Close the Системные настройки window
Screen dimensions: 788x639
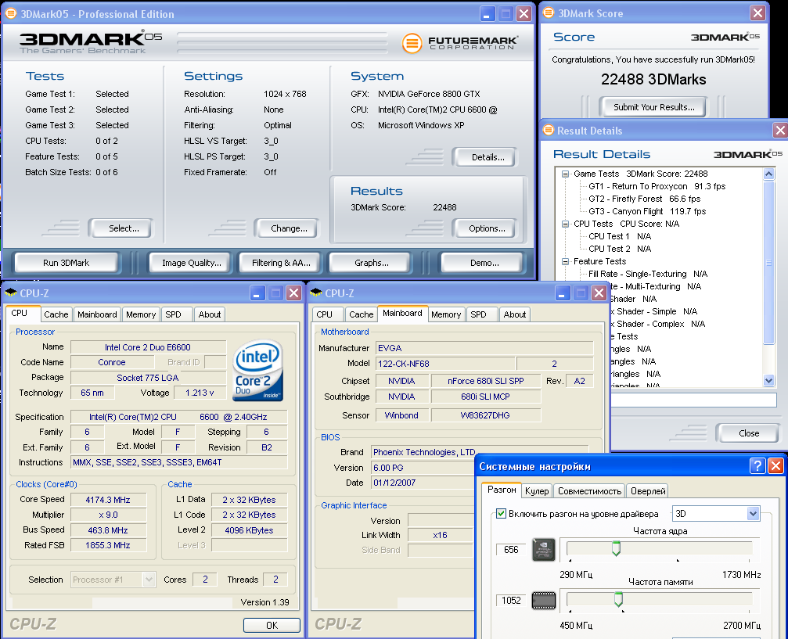[x=775, y=465]
